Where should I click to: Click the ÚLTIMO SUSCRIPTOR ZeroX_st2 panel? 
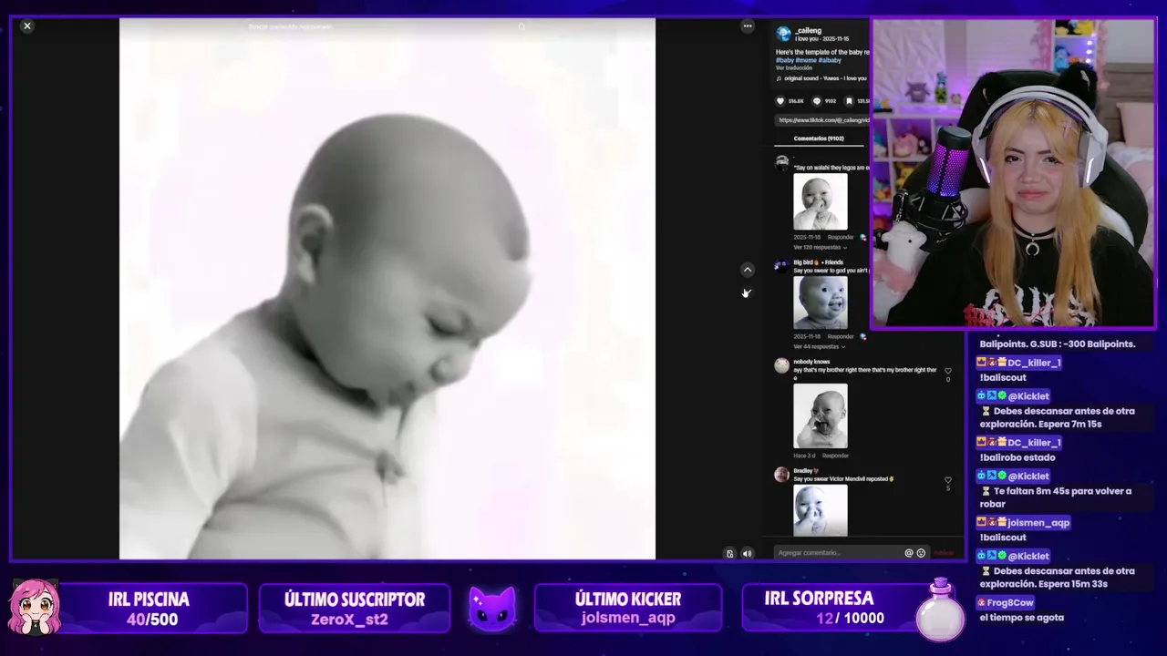click(355, 609)
